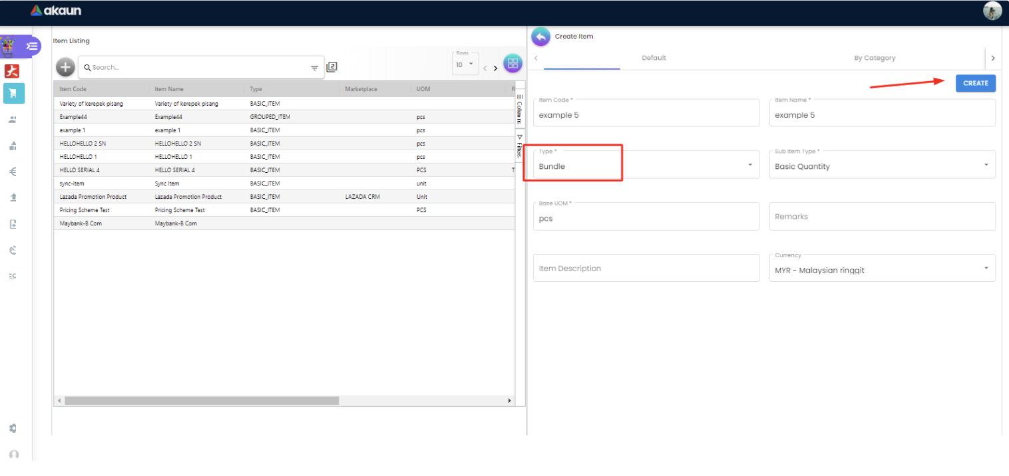Open the Columns side panel
Image resolution: width=1009 pixels, height=476 pixels.
(x=520, y=110)
